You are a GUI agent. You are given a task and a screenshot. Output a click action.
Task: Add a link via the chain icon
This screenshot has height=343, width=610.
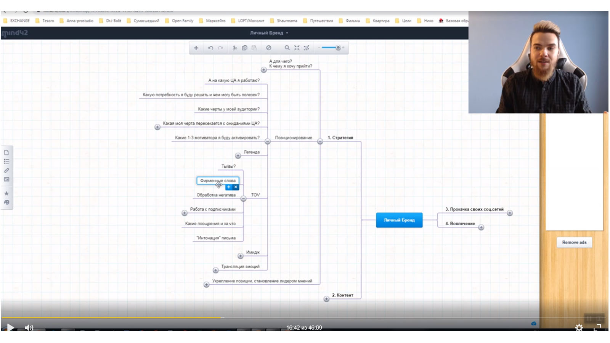(x=6, y=170)
